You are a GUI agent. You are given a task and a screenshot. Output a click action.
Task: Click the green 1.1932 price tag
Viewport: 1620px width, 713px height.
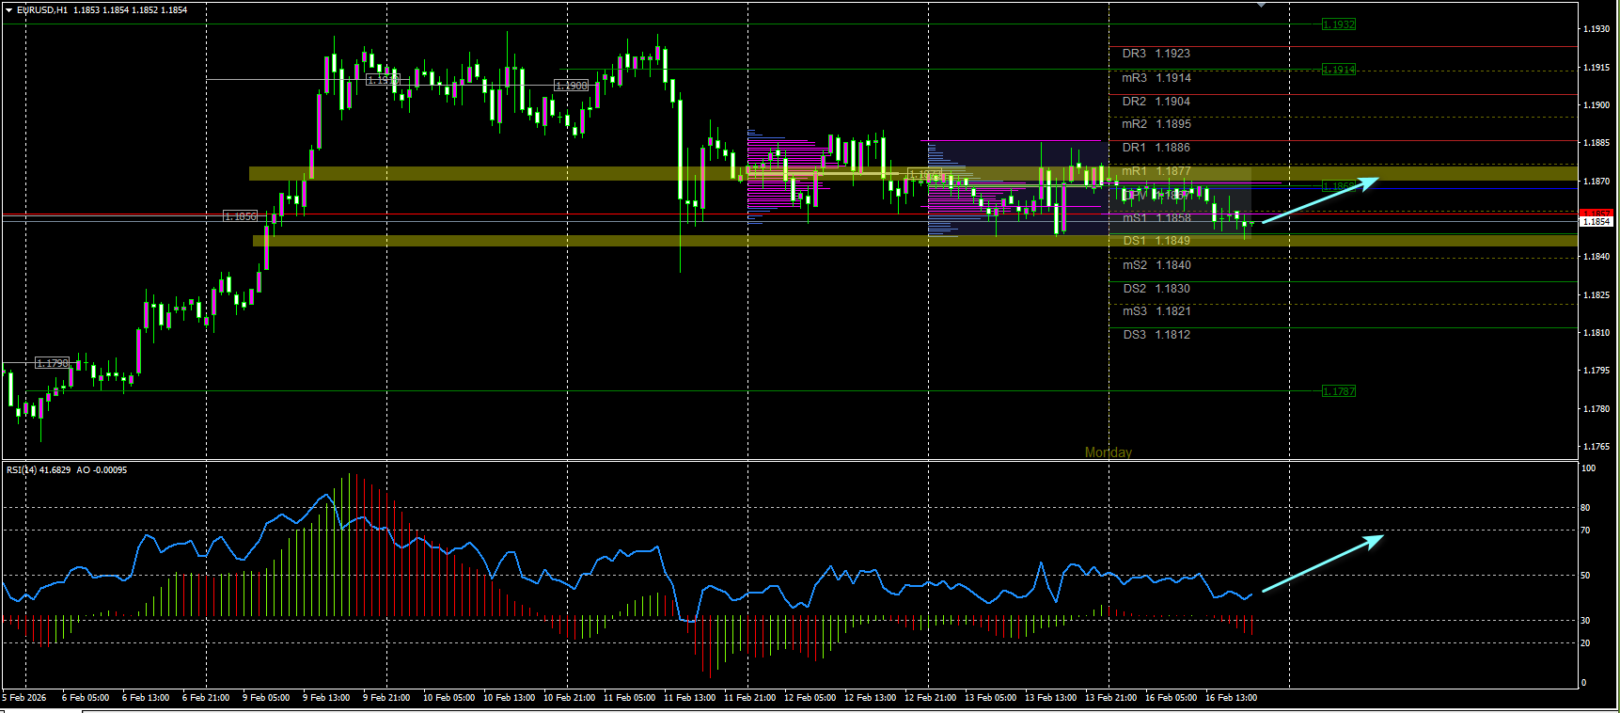tap(1338, 24)
